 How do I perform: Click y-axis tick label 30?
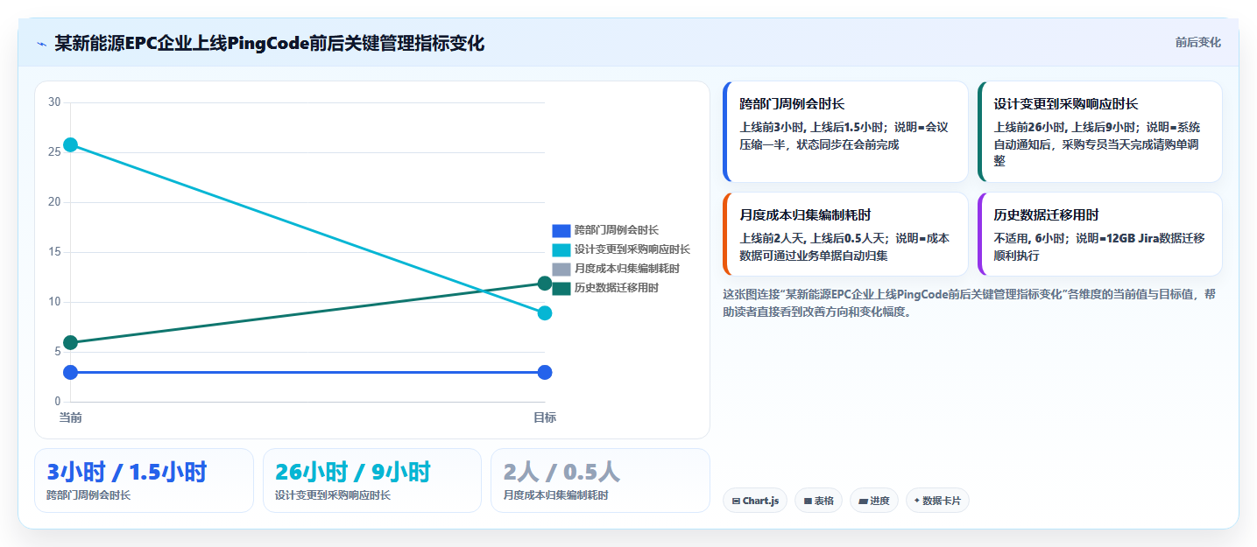click(x=54, y=102)
